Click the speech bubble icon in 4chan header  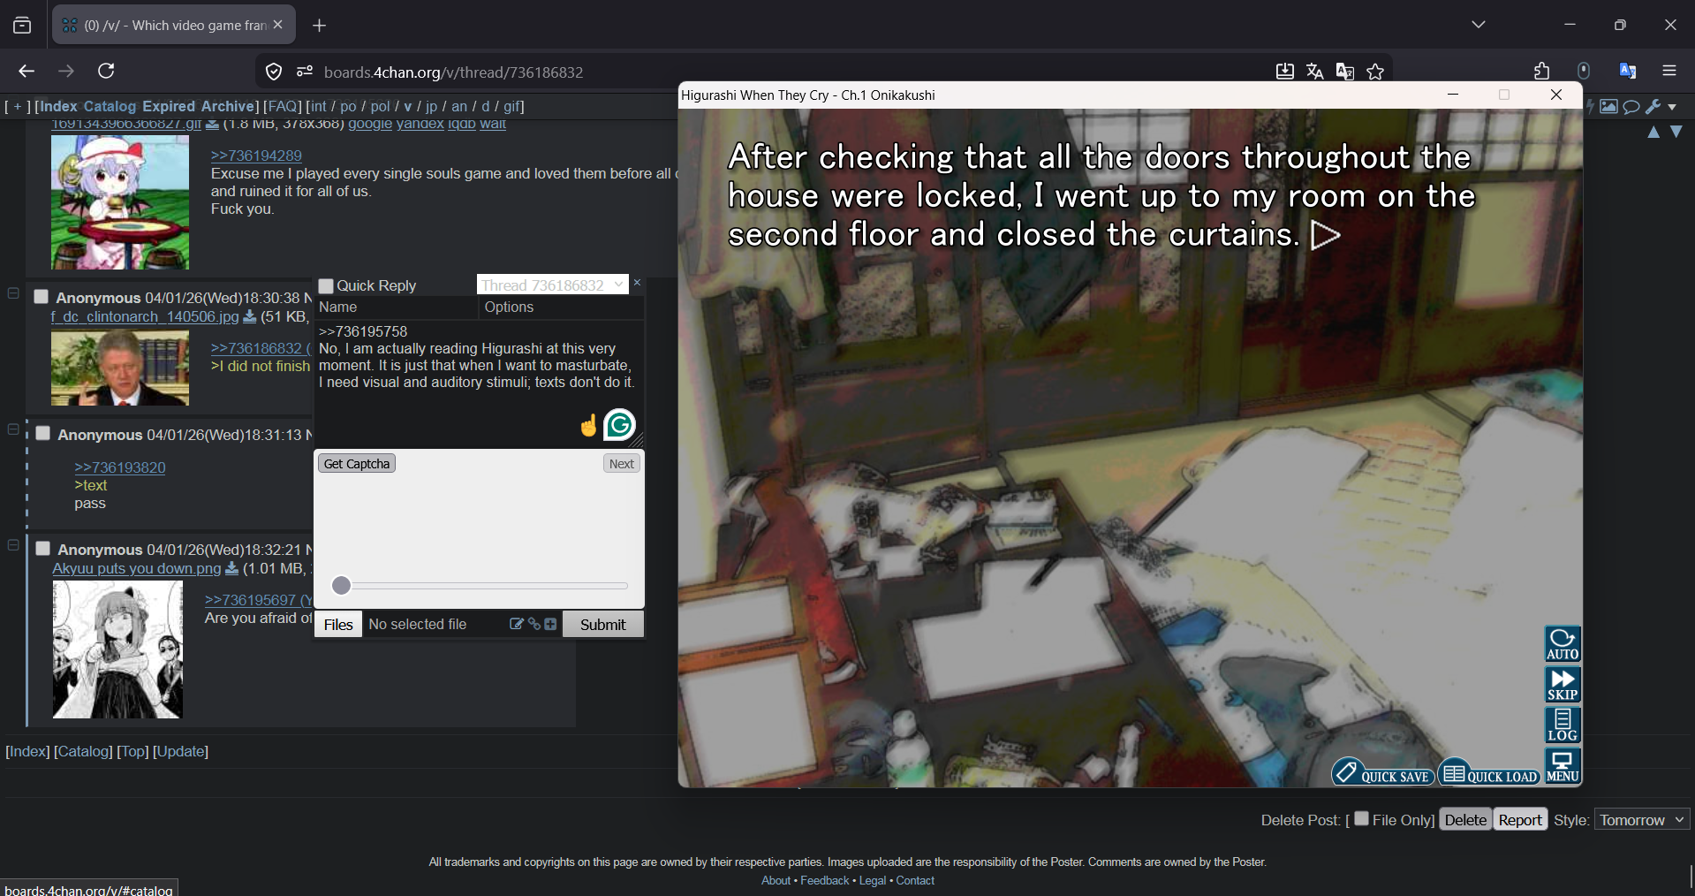click(1631, 107)
